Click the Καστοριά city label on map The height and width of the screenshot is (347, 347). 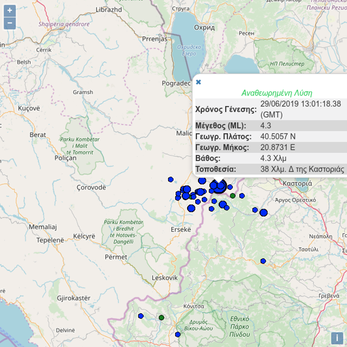(297, 183)
